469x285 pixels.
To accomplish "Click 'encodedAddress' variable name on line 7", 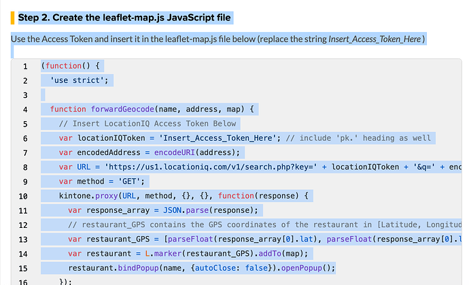I will click(x=109, y=152).
